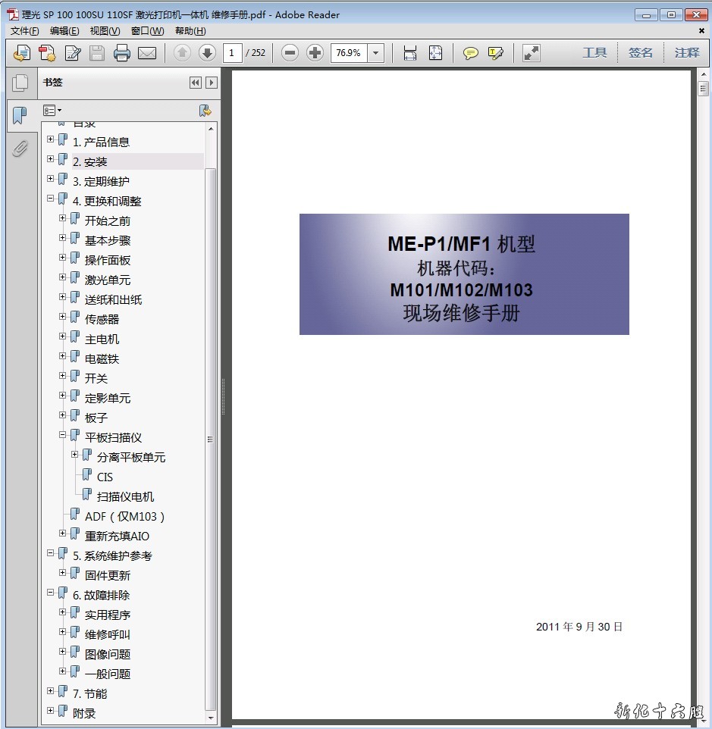Show the page thumbnails panel
Image resolution: width=712 pixels, height=729 pixels.
click(x=20, y=83)
